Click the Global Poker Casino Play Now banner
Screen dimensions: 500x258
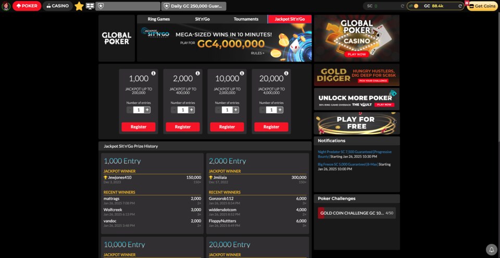coord(356,38)
